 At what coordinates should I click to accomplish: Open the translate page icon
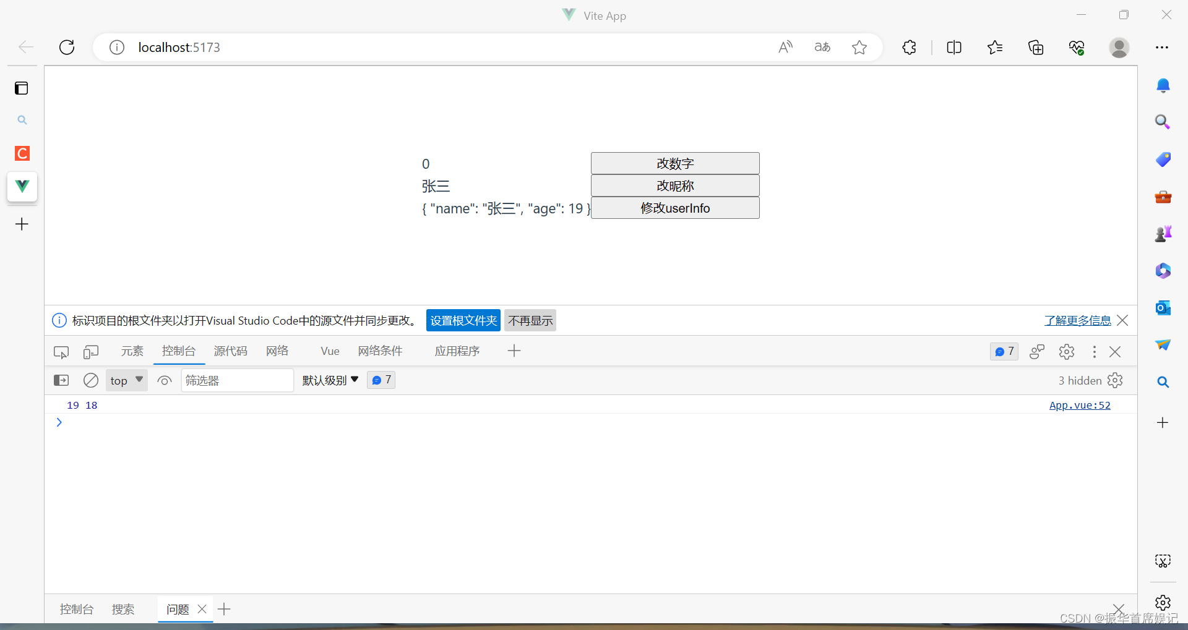coord(822,47)
